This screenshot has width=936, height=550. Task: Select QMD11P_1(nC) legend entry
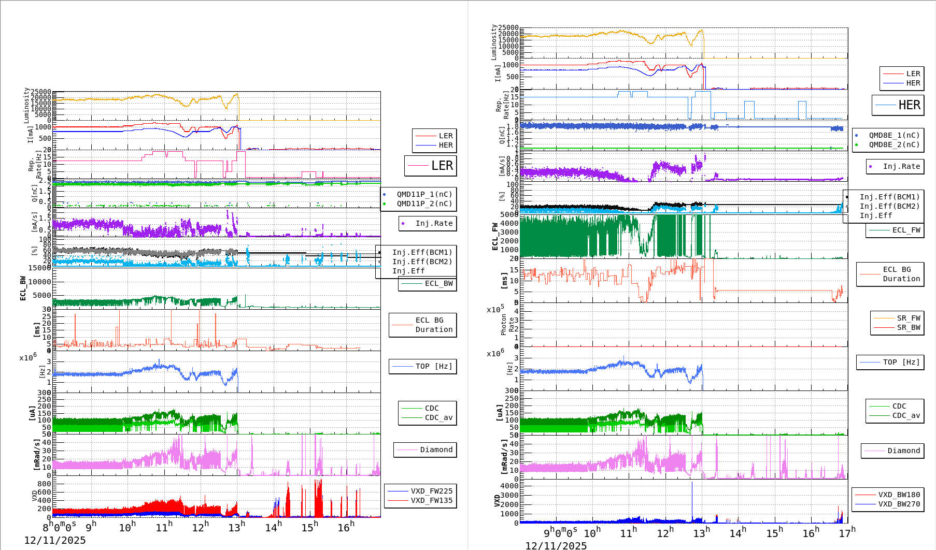click(x=424, y=194)
